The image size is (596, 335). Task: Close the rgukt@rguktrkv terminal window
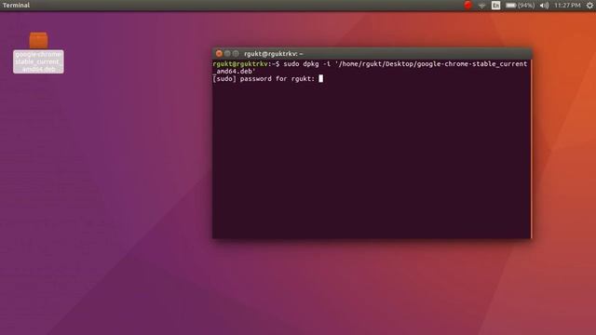click(x=219, y=54)
